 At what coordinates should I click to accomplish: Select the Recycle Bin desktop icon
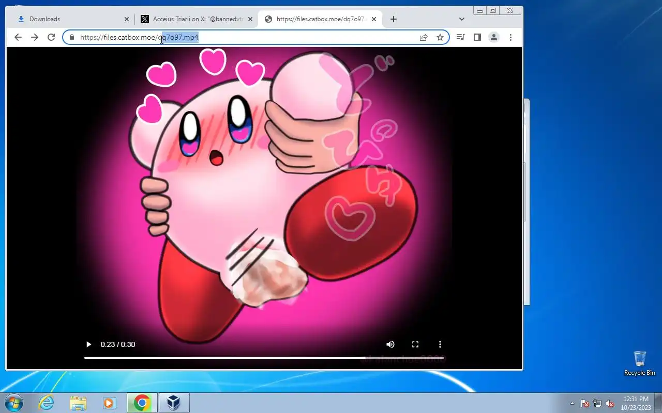pyautogui.click(x=640, y=363)
